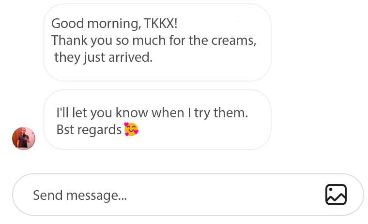The width and height of the screenshot is (368, 224).
Task: Click the "they just arrived." text line
Action: (103, 57)
